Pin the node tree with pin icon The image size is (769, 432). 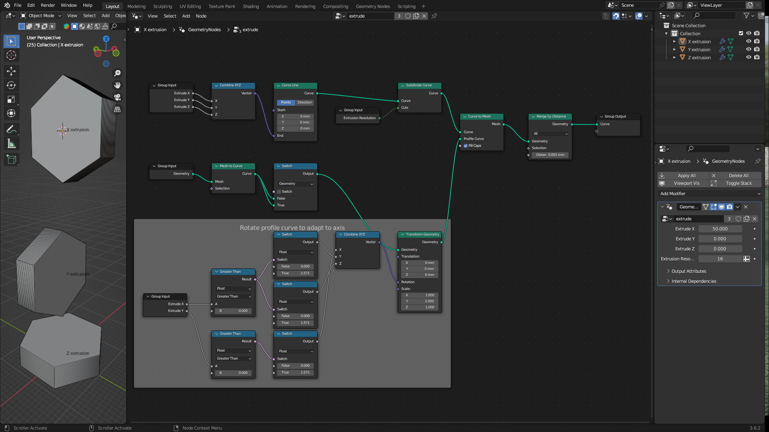pyautogui.click(x=434, y=16)
